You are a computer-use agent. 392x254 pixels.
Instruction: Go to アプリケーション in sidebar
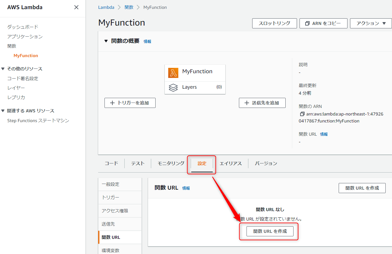[x=25, y=36]
